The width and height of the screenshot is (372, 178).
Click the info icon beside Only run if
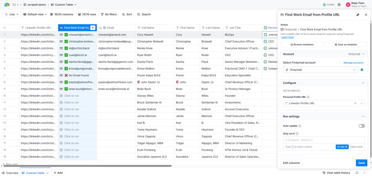[x=297, y=134]
